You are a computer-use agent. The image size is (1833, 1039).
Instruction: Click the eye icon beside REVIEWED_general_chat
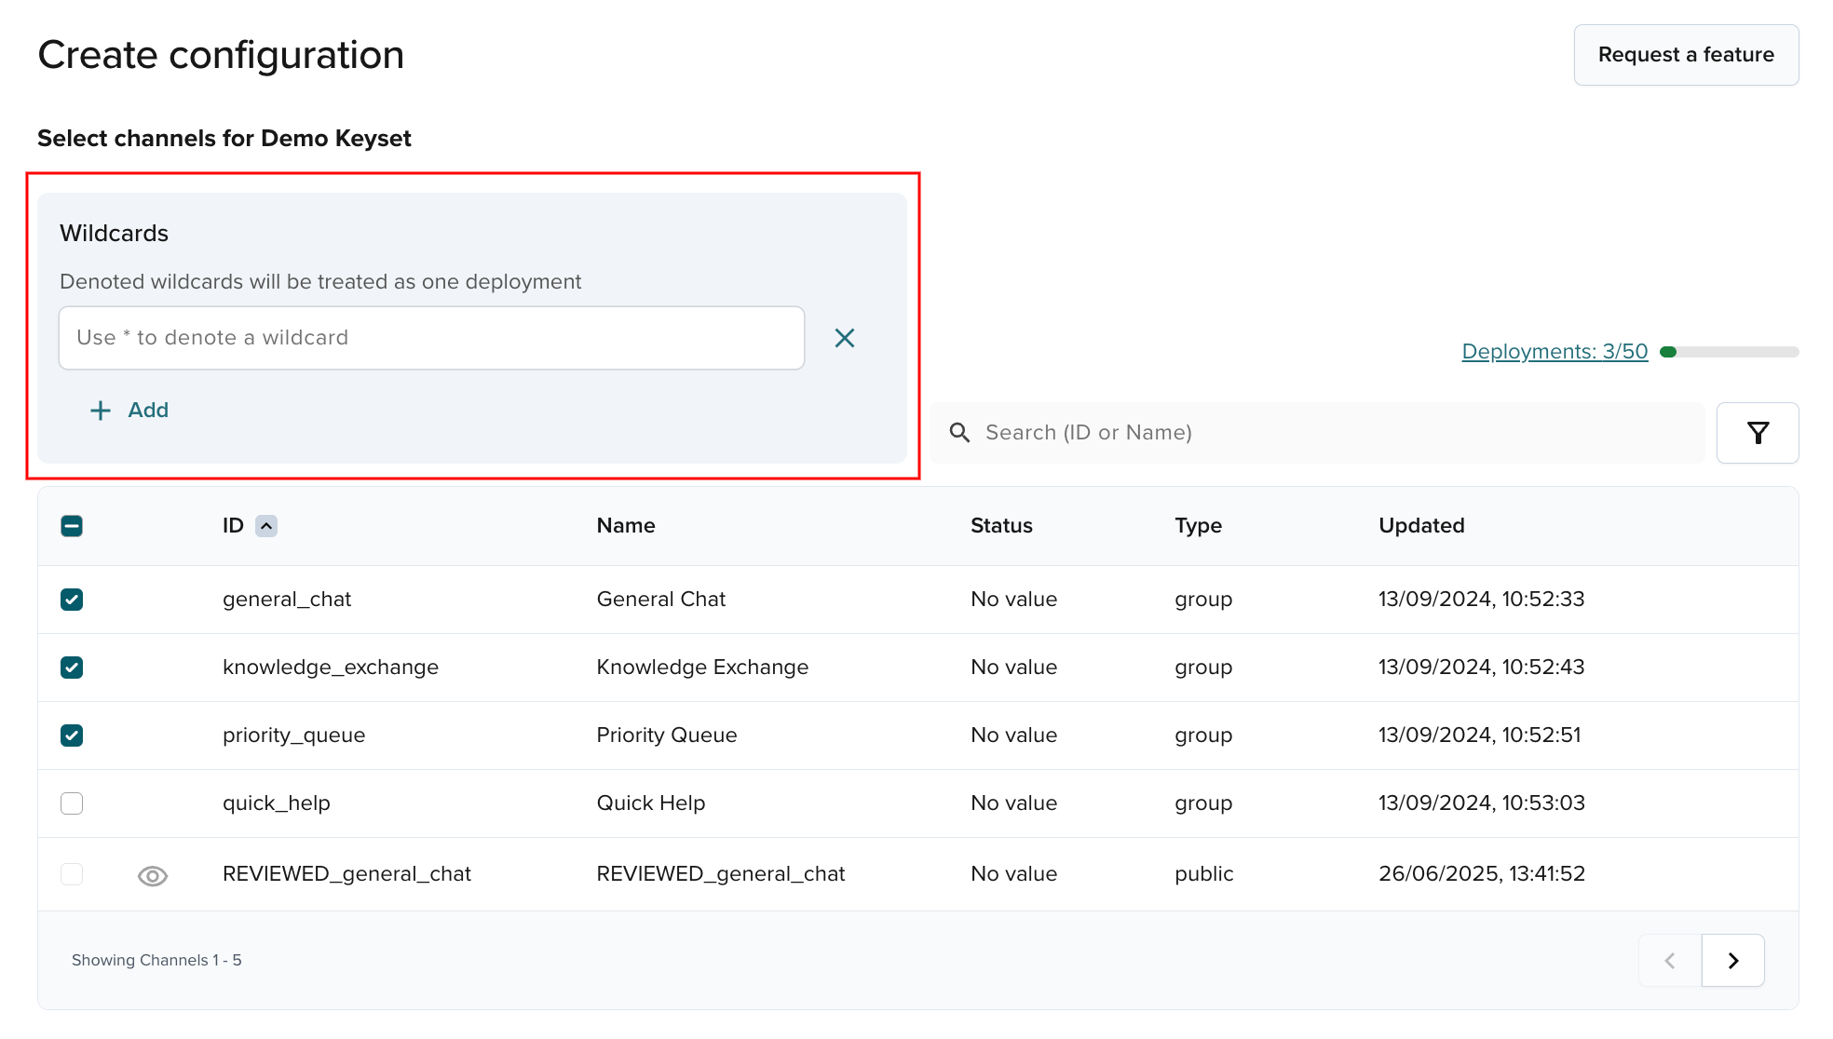(x=153, y=875)
